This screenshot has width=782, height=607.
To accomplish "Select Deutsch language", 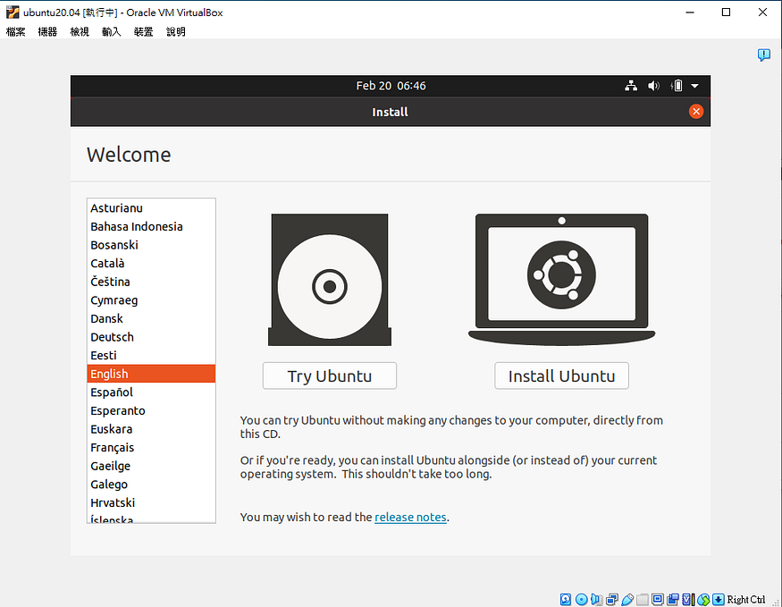I will tap(151, 337).
